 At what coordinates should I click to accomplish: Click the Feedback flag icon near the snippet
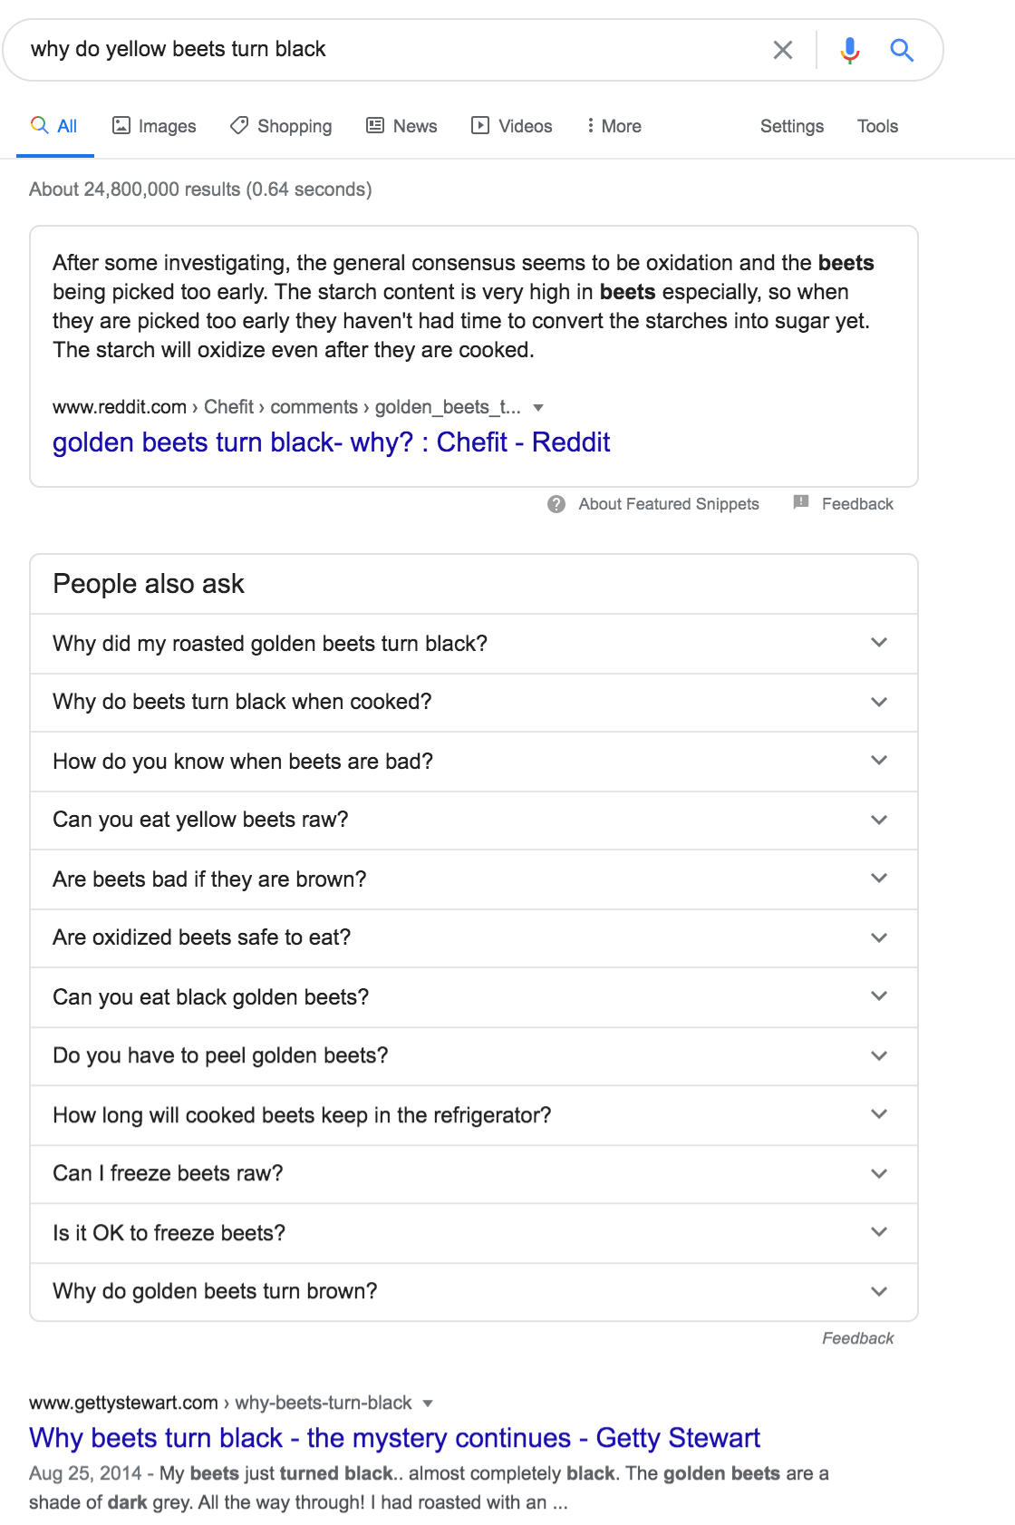801,503
